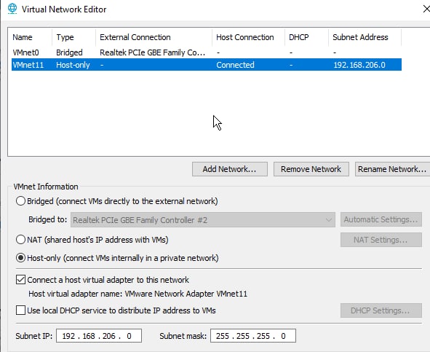Click the Host-only type cell of VMnet11
The width and height of the screenshot is (430, 352).
(x=73, y=65)
